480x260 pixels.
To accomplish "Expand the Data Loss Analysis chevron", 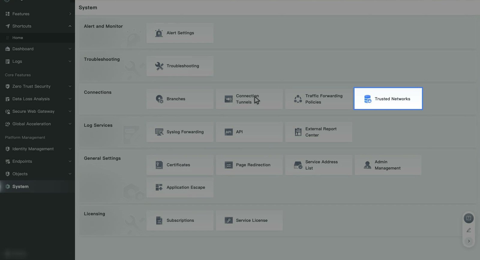I will (x=70, y=99).
